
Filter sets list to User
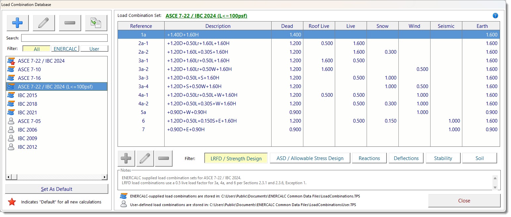pos(94,49)
